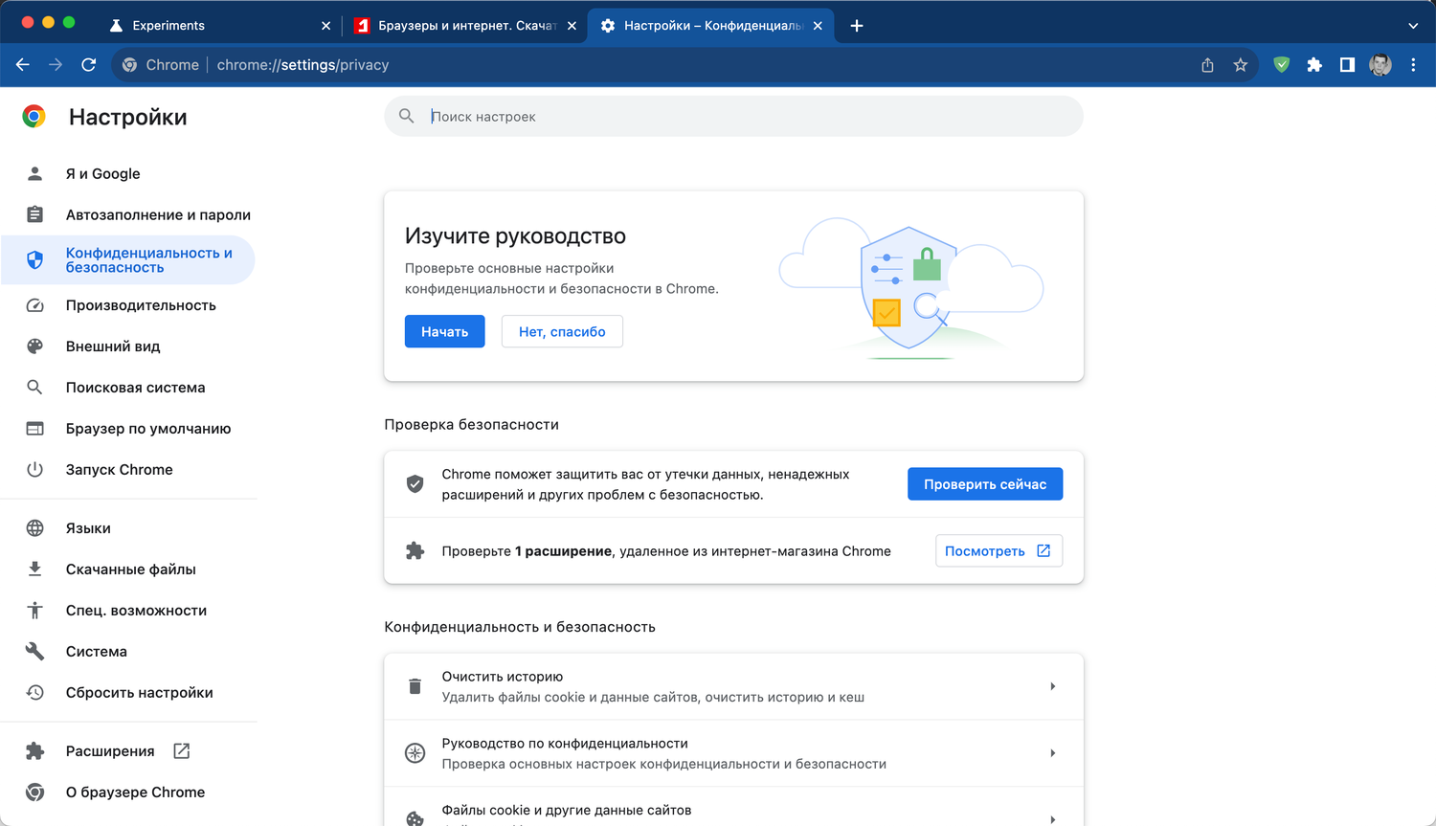Open the Chrome three-dot menu
This screenshot has height=826, width=1436.
click(x=1413, y=65)
